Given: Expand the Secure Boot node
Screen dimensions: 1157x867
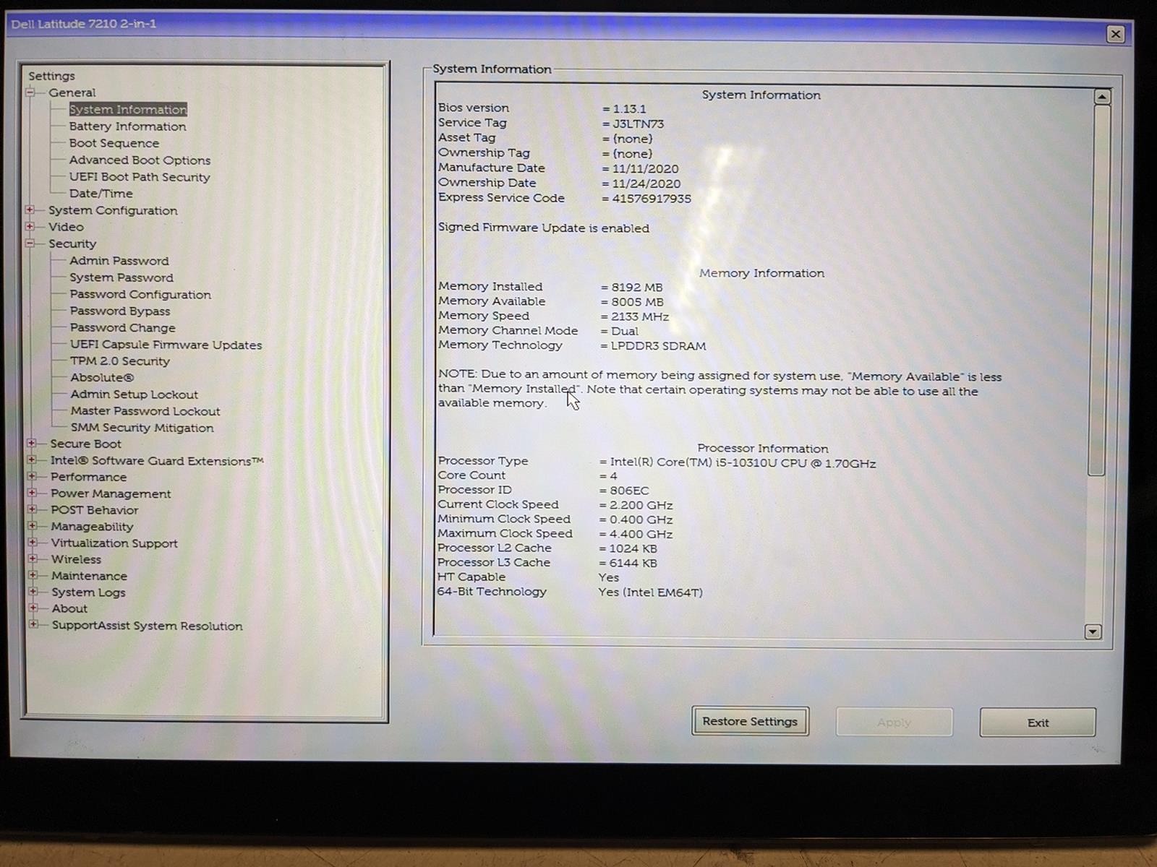Looking at the screenshot, I should tap(32, 444).
